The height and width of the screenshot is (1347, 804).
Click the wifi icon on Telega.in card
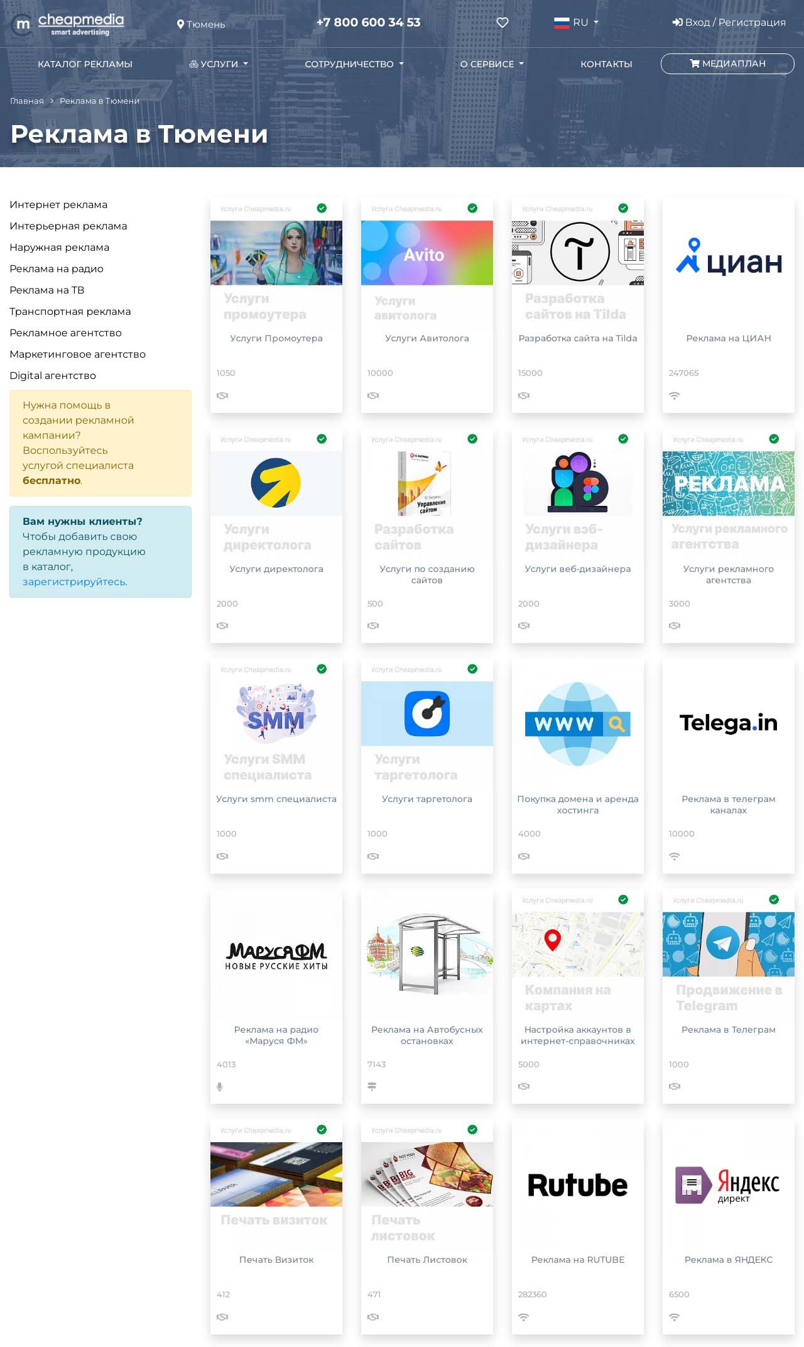(x=675, y=856)
